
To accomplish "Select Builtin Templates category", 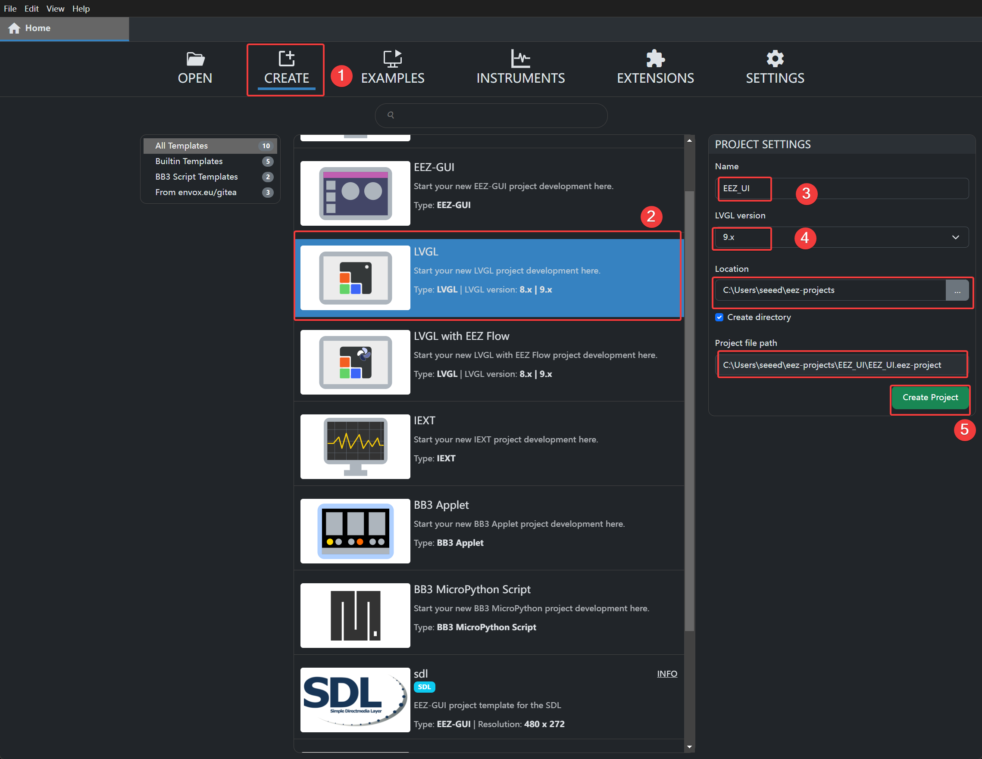I will (189, 162).
